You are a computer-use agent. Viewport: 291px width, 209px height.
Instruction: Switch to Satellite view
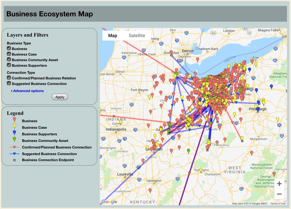[137, 36]
